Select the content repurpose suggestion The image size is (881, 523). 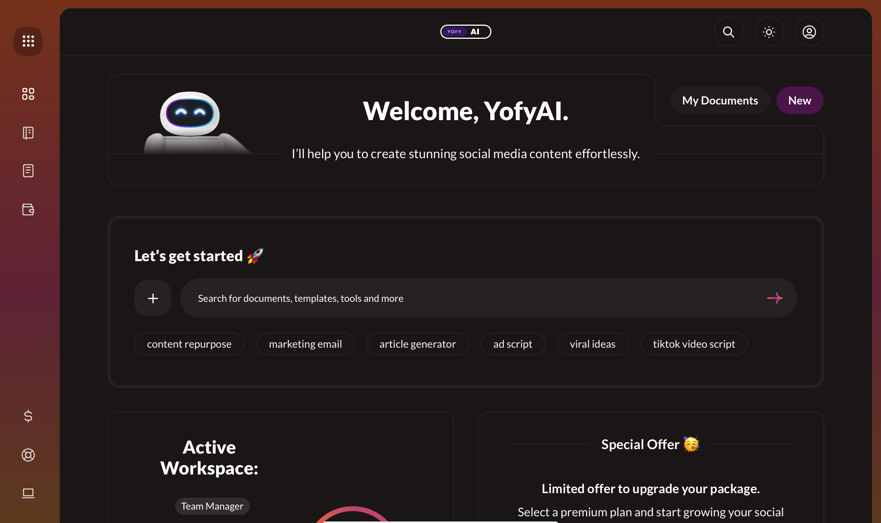pos(189,344)
